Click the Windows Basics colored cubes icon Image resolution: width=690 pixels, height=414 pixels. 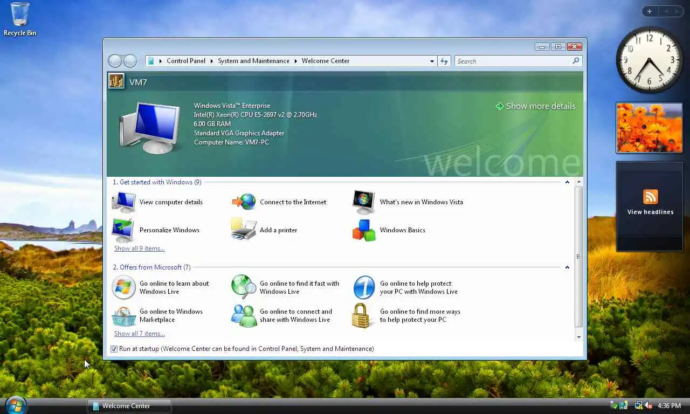click(x=364, y=230)
